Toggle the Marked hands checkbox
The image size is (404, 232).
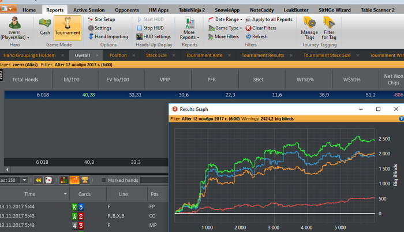103,180
